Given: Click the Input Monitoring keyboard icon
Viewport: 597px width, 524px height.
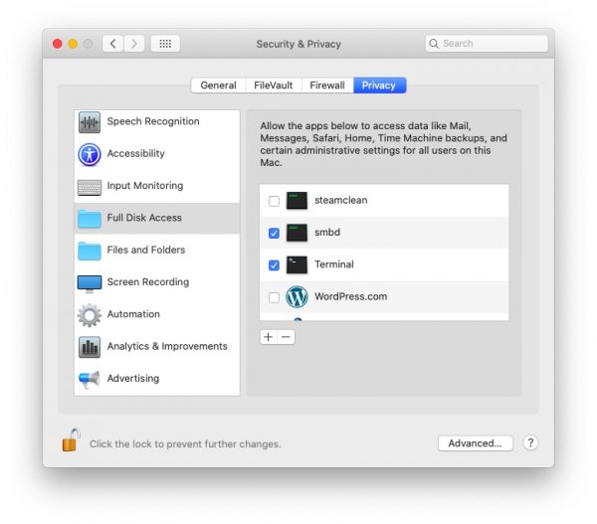Looking at the screenshot, I should 90,186.
